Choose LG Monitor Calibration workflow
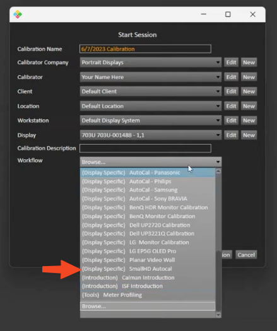277x331 pixels. 148,242
